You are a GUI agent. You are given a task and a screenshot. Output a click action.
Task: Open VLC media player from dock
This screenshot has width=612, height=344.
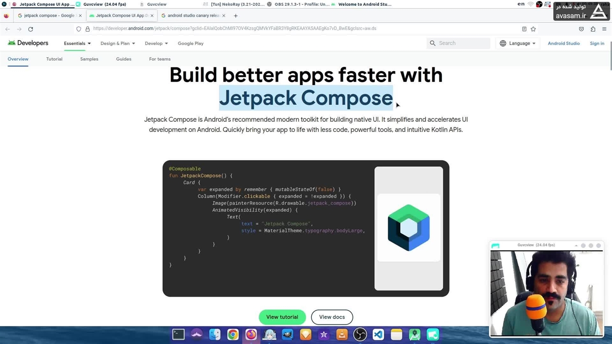point(342,334)
